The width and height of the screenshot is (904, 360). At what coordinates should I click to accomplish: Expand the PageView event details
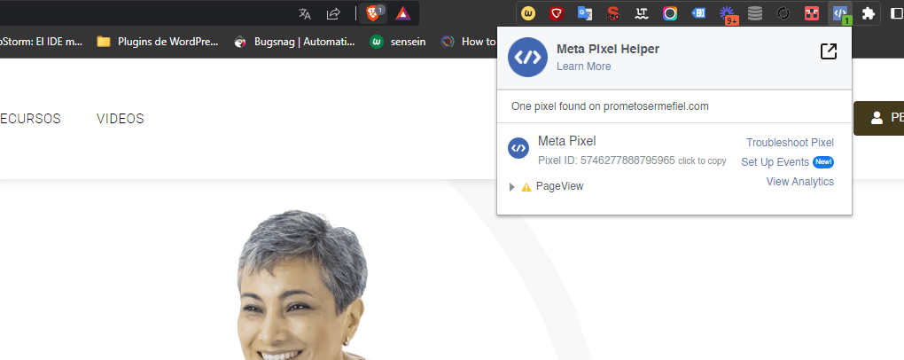pyautogui.click(x=512, y=187)
